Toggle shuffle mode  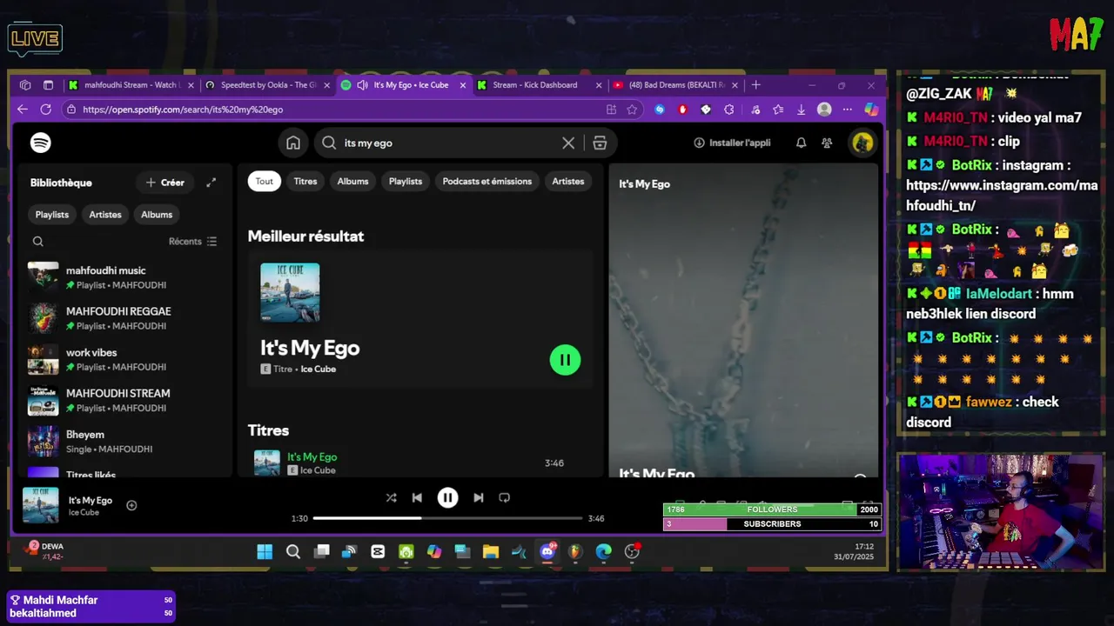coord(391,497)
